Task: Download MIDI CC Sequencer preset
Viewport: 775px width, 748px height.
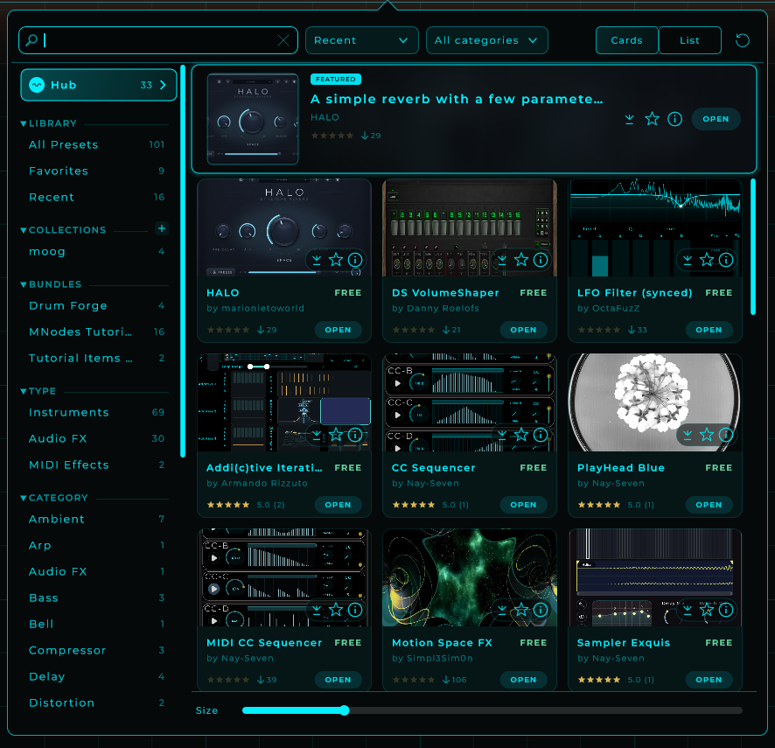Action: tap(317, 610)
